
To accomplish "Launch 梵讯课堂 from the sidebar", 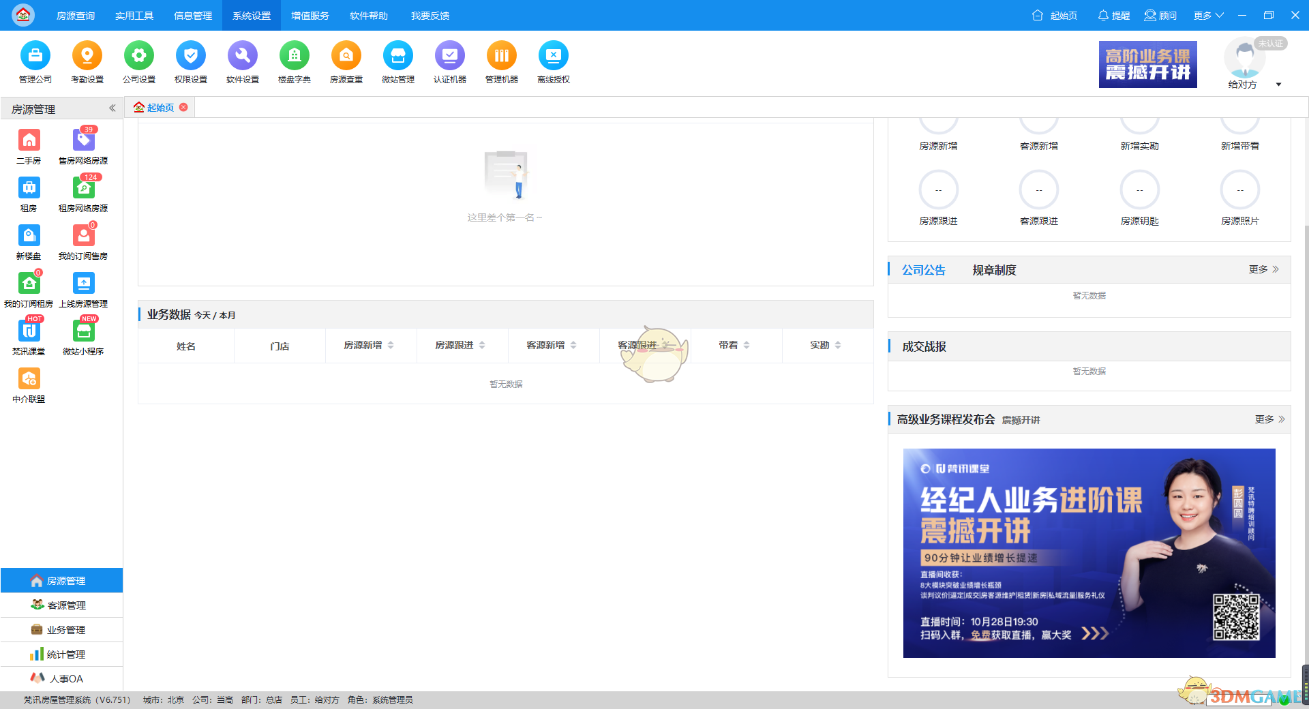I will point(29,336).
